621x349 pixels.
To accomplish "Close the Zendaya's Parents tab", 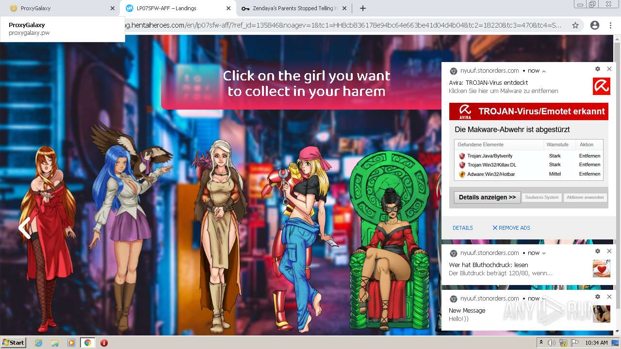I will pyautogui.click(x=345, y=8).
